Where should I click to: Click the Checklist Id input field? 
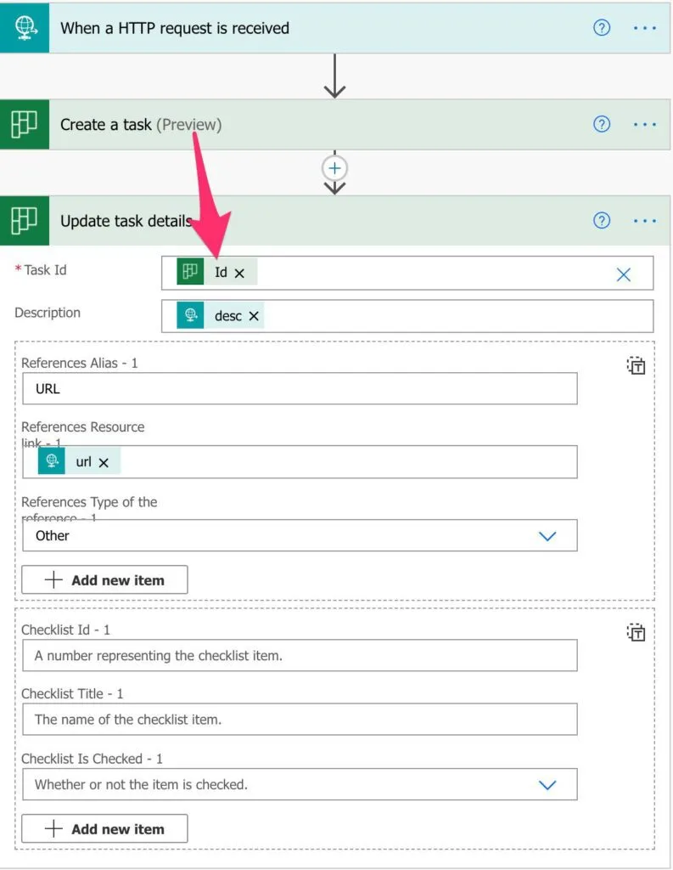click(x=299, y=656)
